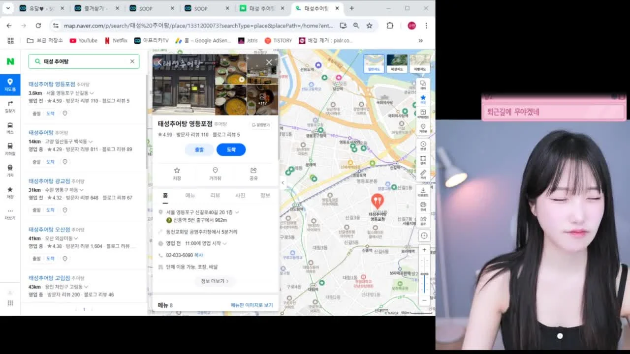The image size is (630, 354).
Task: Open 거리뷰 street view for the place
Action: tap(215, 174)
